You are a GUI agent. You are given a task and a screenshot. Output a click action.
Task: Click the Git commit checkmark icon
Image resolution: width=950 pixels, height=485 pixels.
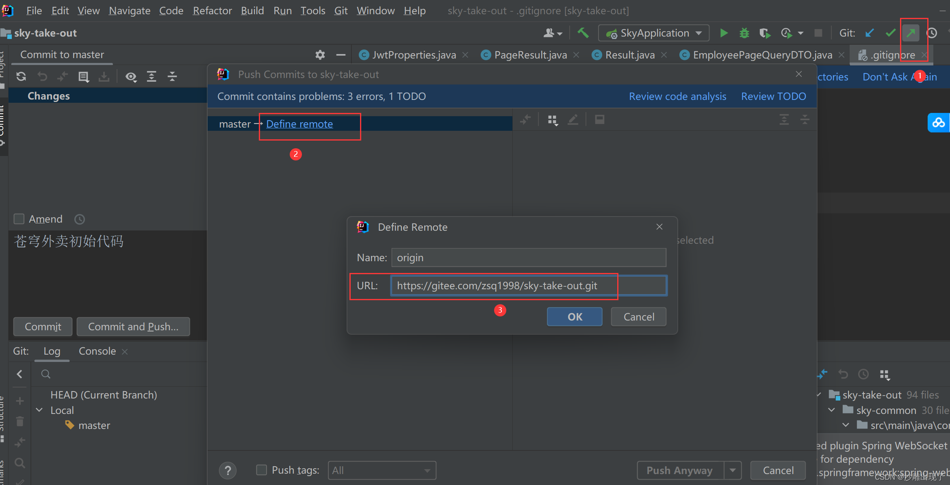click(890, 33)
